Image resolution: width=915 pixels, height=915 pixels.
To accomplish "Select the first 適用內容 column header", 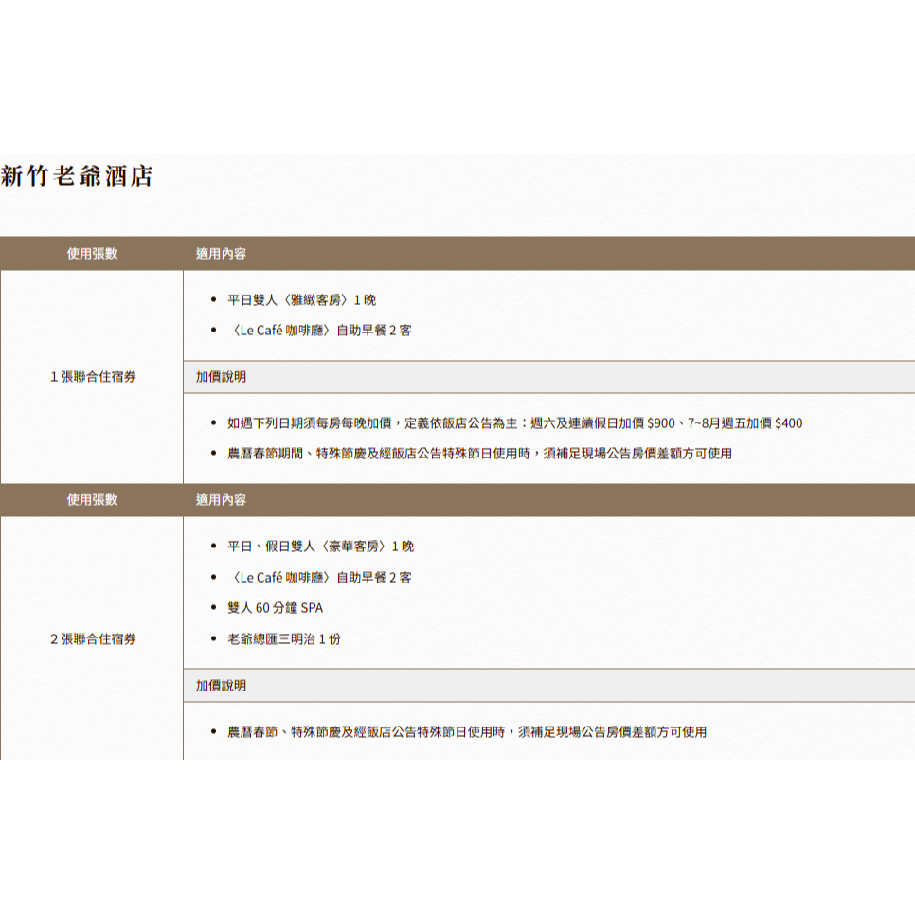I will pos(220,253).
